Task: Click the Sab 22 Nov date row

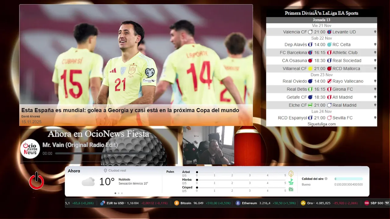Action: [321, 38]
